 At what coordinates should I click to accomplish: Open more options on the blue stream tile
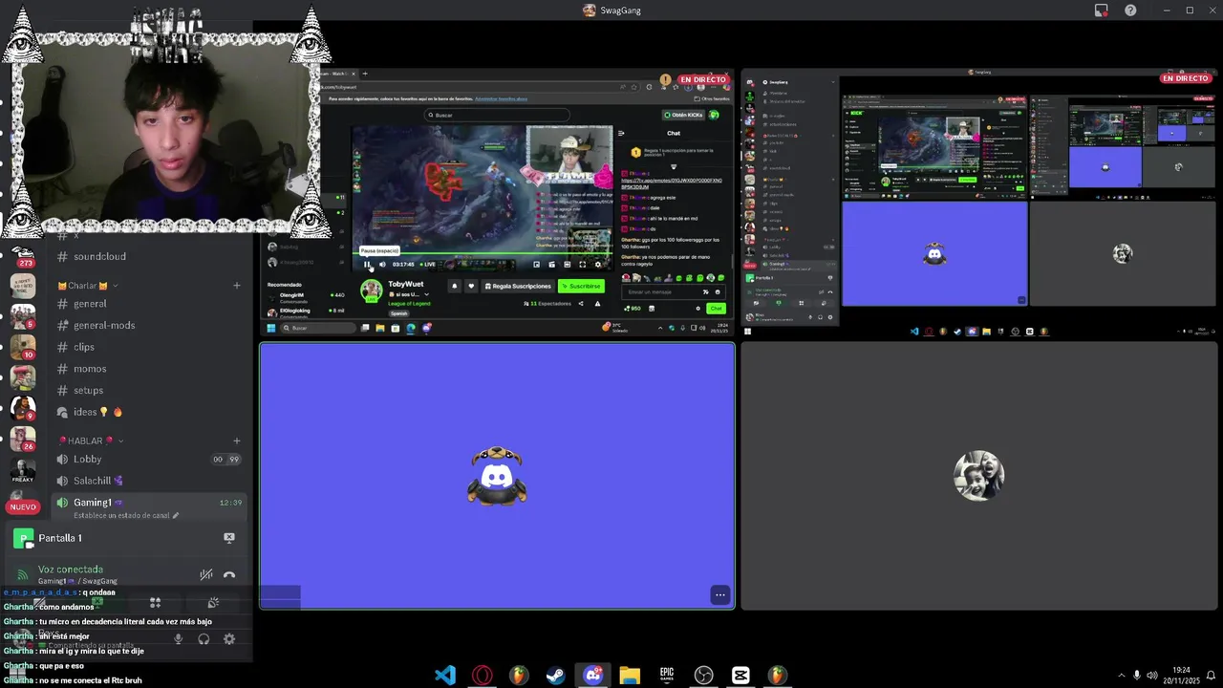(x=720, y=594)
